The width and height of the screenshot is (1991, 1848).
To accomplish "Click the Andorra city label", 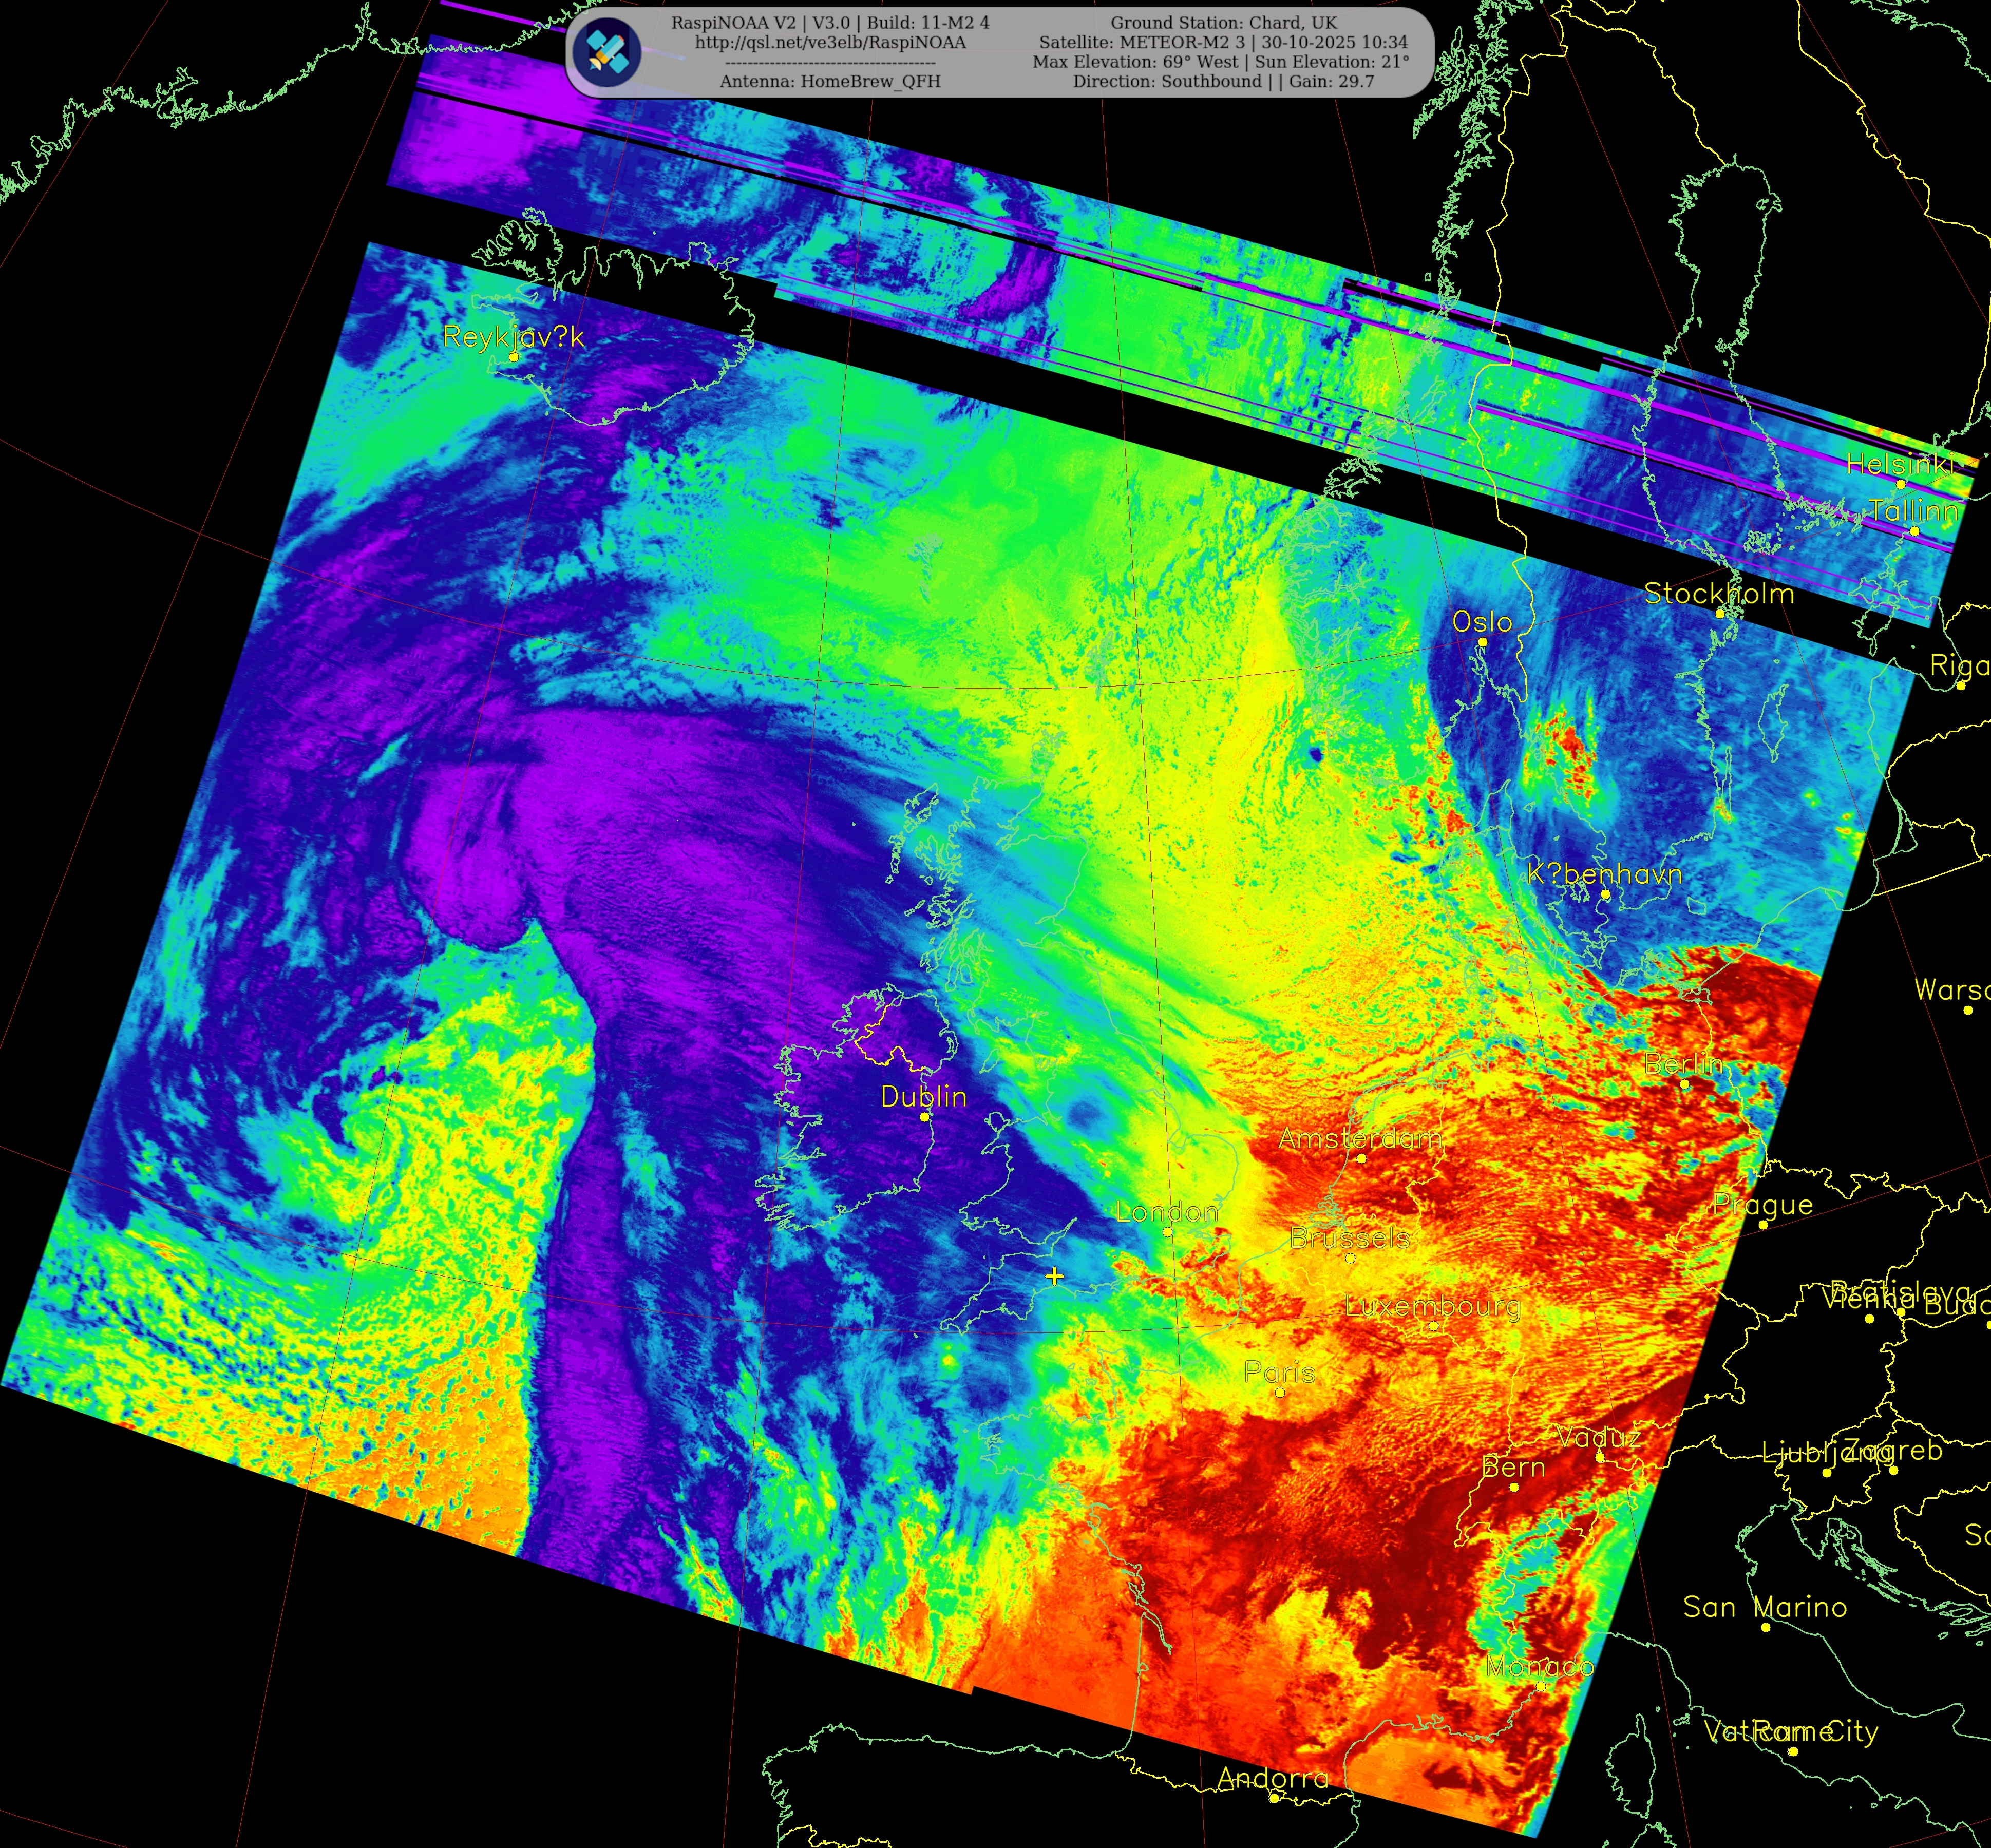I will 1273,1777.
